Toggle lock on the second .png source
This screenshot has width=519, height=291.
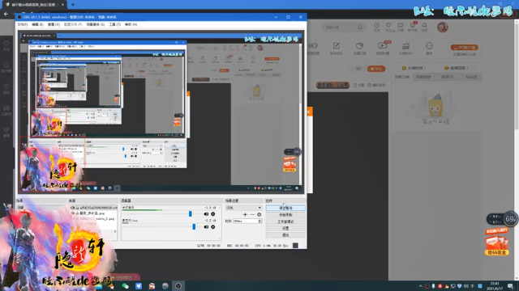[x=77, y=213]
